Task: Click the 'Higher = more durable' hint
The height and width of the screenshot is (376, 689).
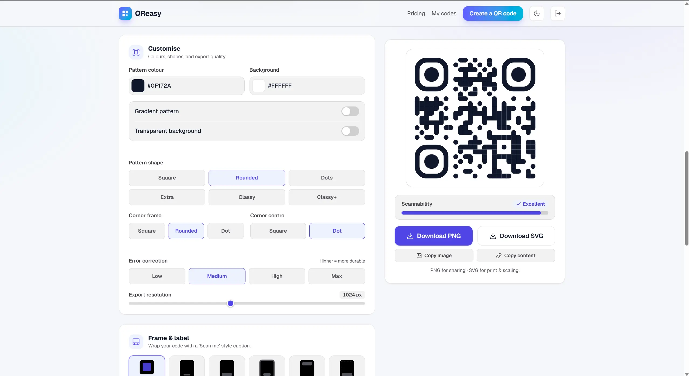Action: coord(342,261)
